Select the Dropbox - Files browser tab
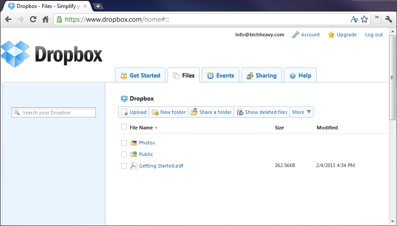 pos(47,6)
